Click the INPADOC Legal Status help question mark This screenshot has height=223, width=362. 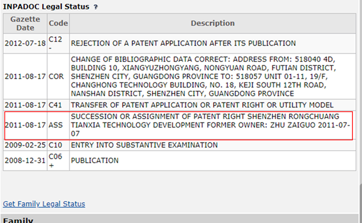click(x=96, y=7)
